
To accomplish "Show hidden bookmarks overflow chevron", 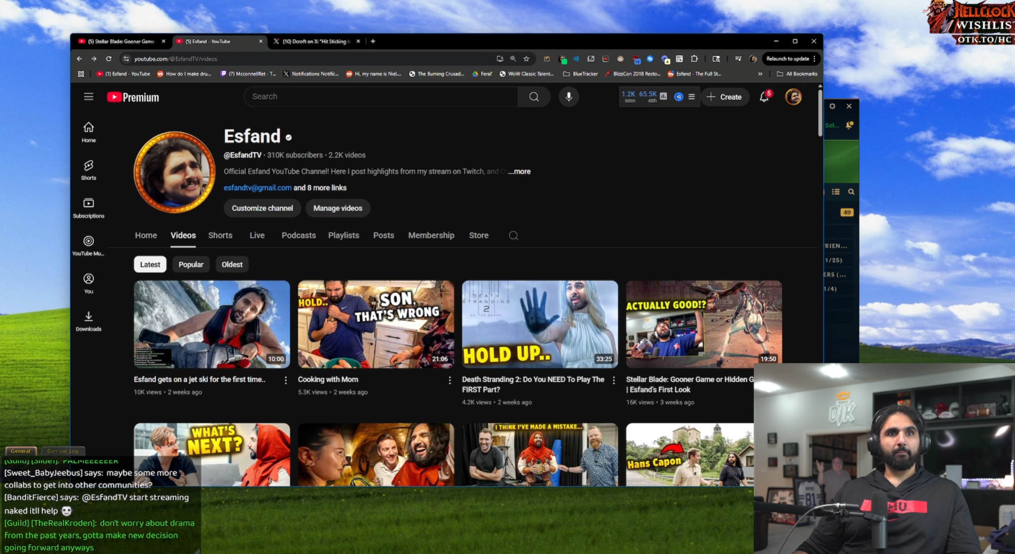I will click(x=760, y=74).
